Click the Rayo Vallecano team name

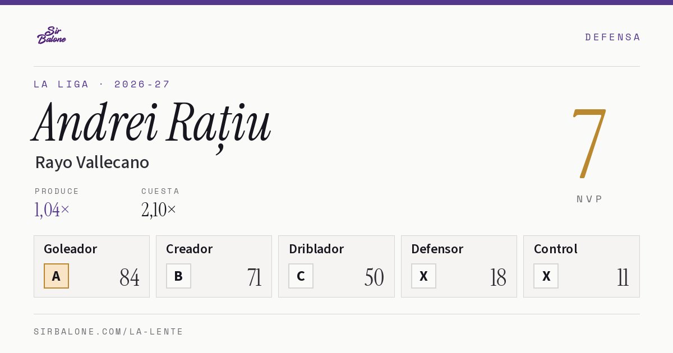click(x=92, y=162)
